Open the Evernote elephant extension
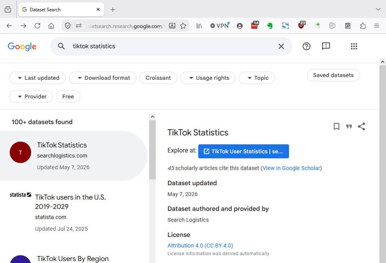 pos(270,26)
